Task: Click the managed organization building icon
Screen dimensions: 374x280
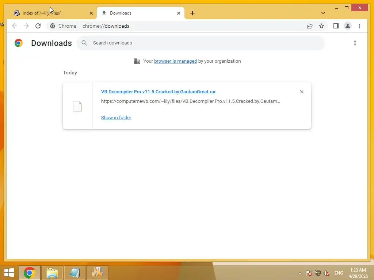Action: coord(137,61)
